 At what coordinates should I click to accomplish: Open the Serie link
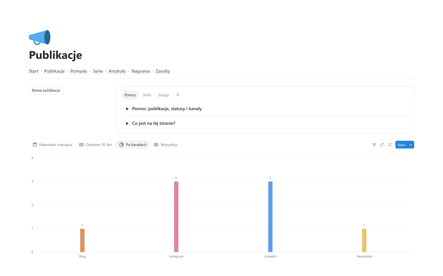click(98, 71)
